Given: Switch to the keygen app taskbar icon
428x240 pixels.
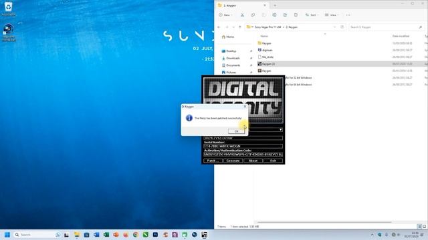Looking at the screenshot, I should 204,235.
